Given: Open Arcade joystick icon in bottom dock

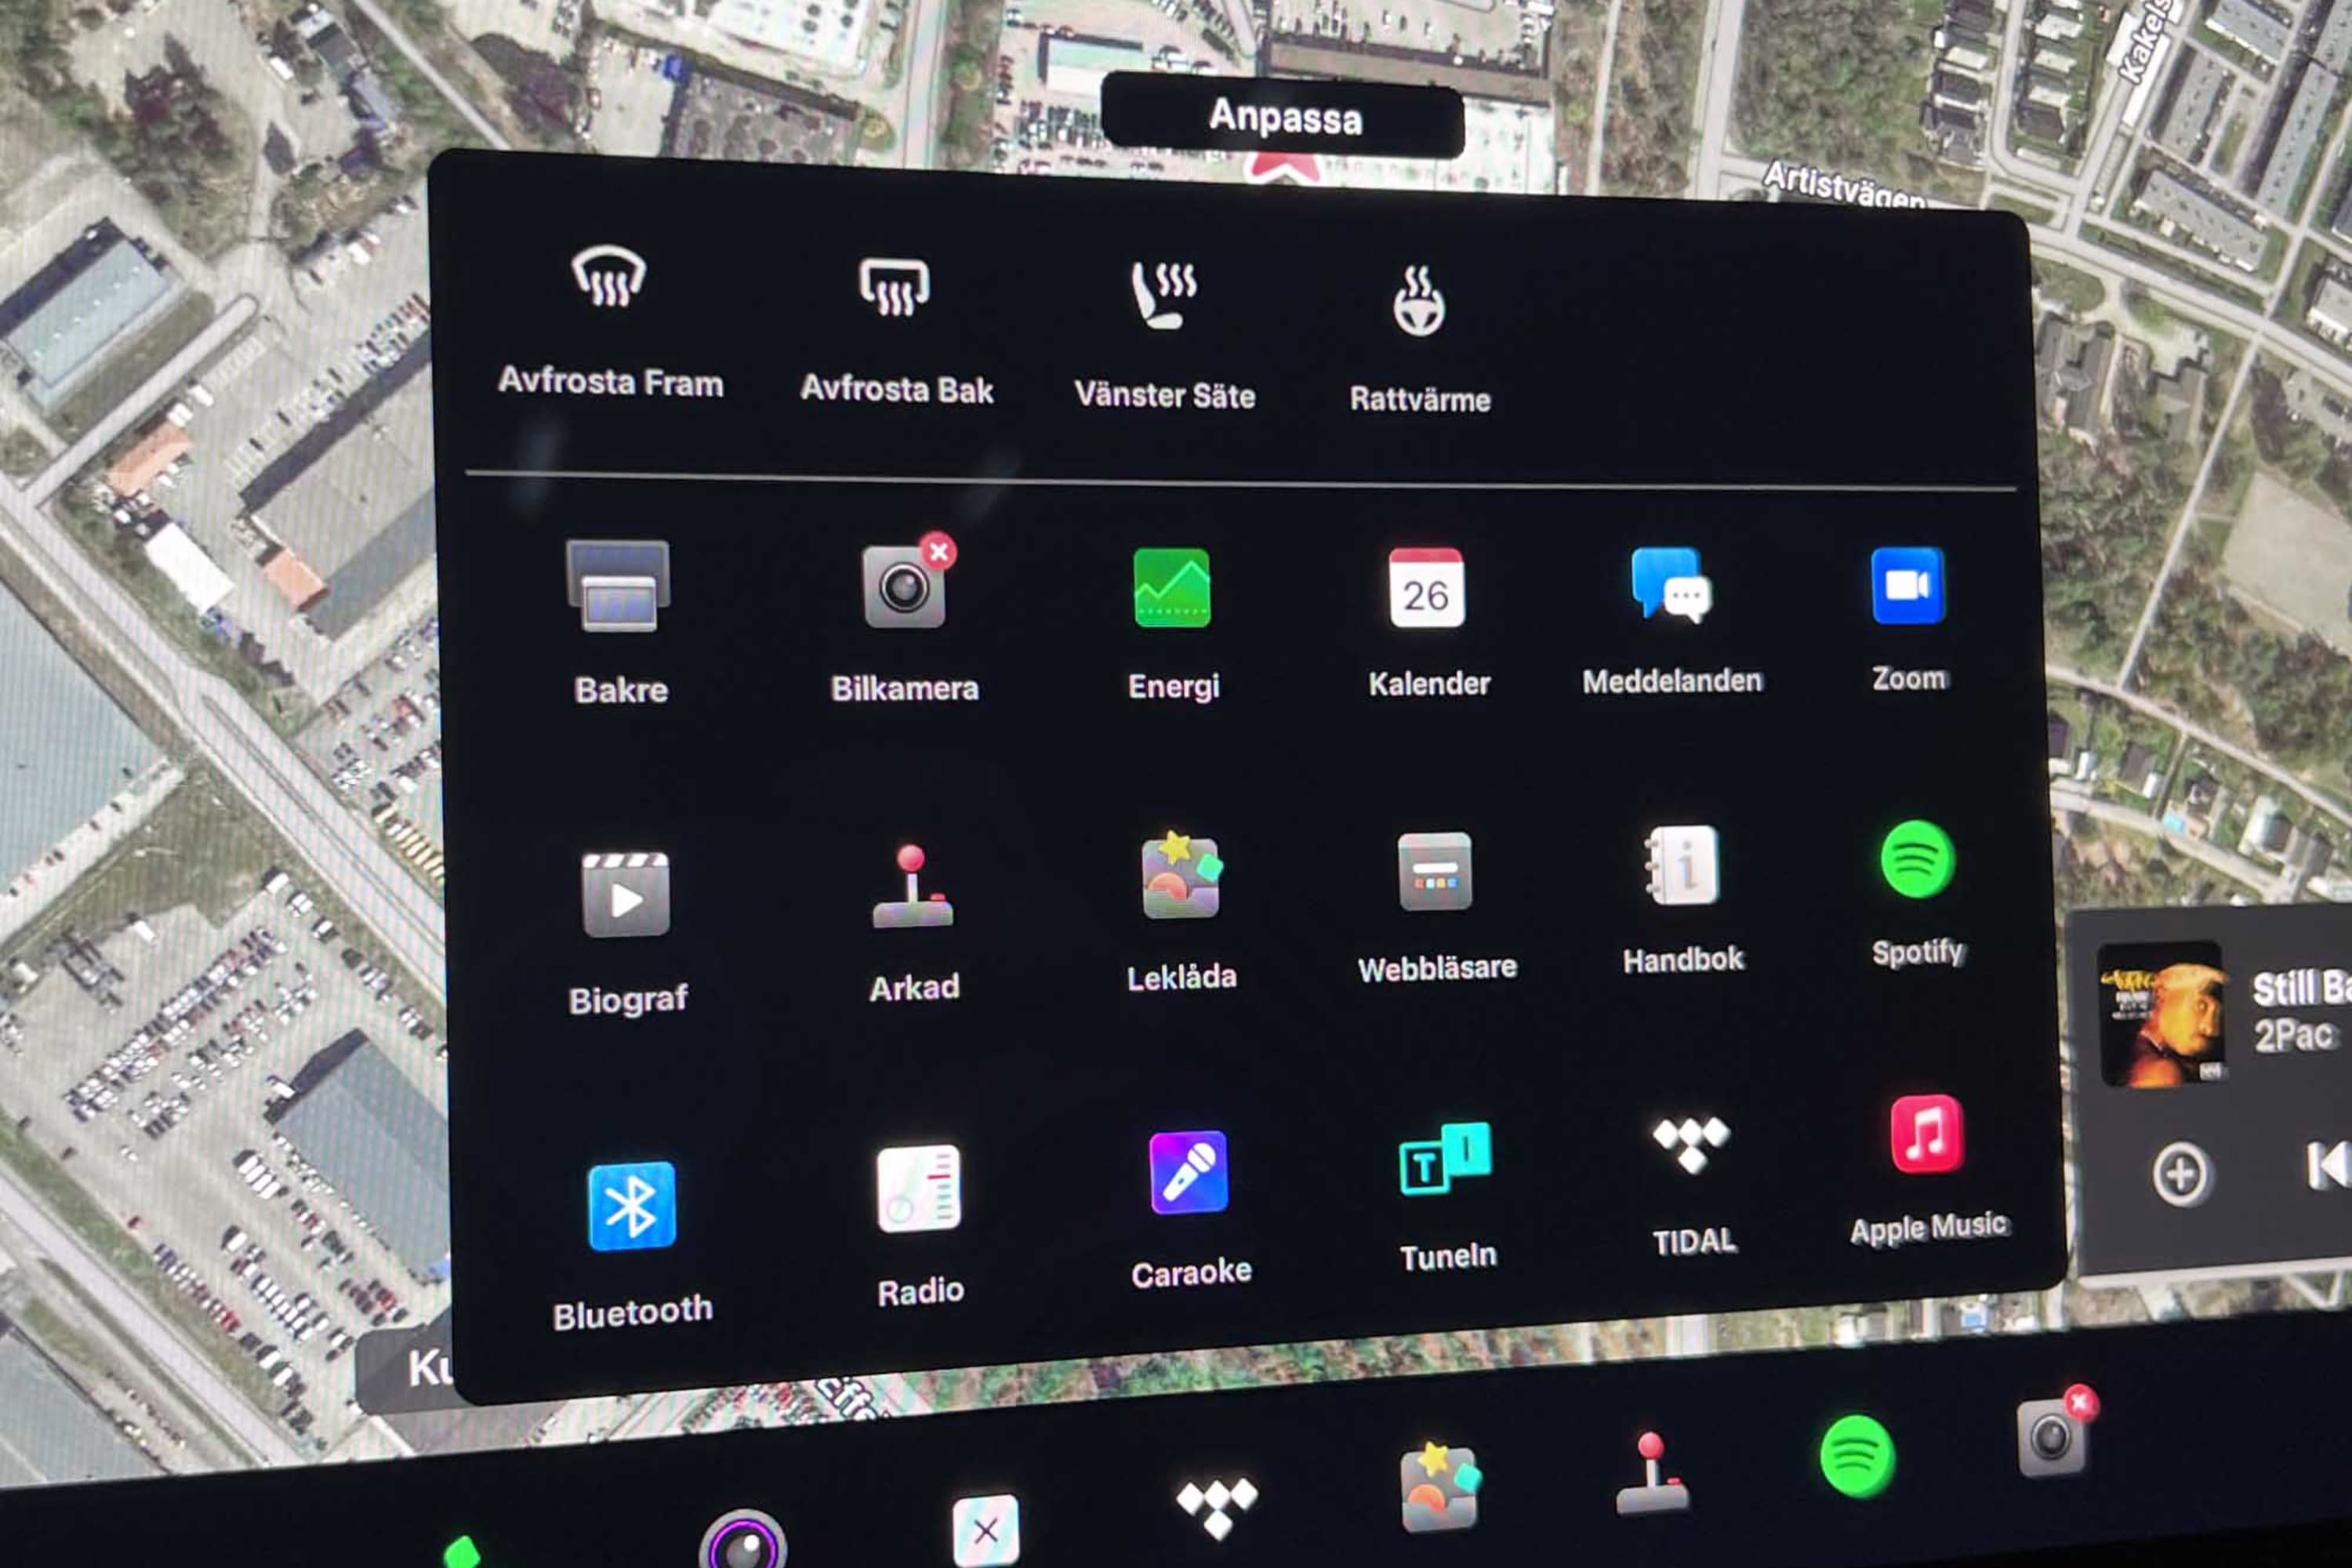Looking at the screenshot, I should pyautogui.click(x=1651, y=1472).
